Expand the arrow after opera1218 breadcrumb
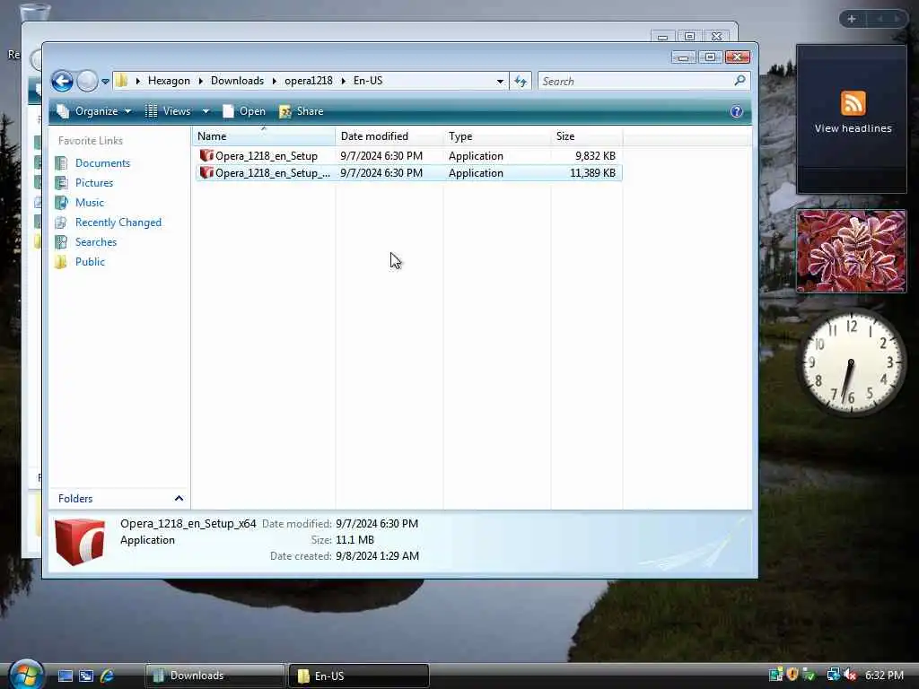Image resolution: width=919 pixels, height=689 pixels. 344,81
